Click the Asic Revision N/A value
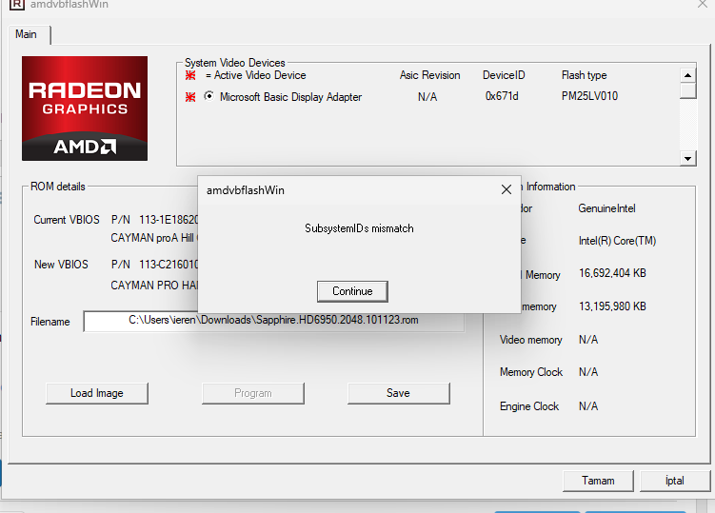 click(427, 97)
